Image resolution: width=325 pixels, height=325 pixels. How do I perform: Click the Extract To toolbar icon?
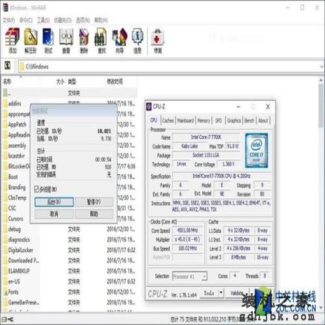pos(31,41)
